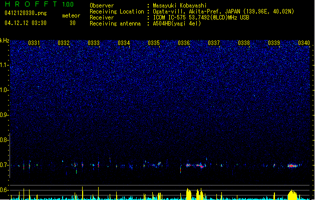Click the 1.1 kHz axis label
Screen dimensions: 315x200
pyautogui.click(x=5, y=65)
